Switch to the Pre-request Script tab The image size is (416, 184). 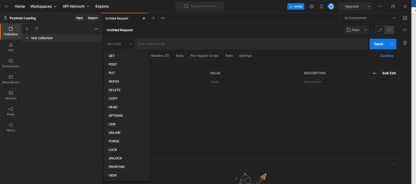pyautogui.click(x=204, y=56)
